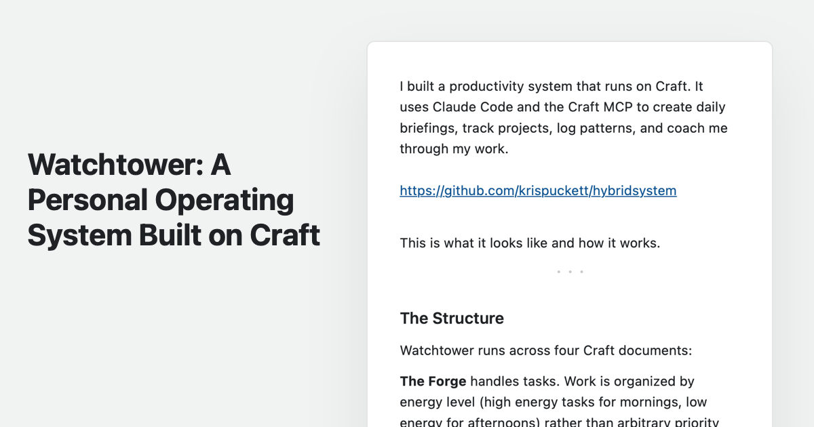
Task: Click the right dot of the separator
Action: 581,272
